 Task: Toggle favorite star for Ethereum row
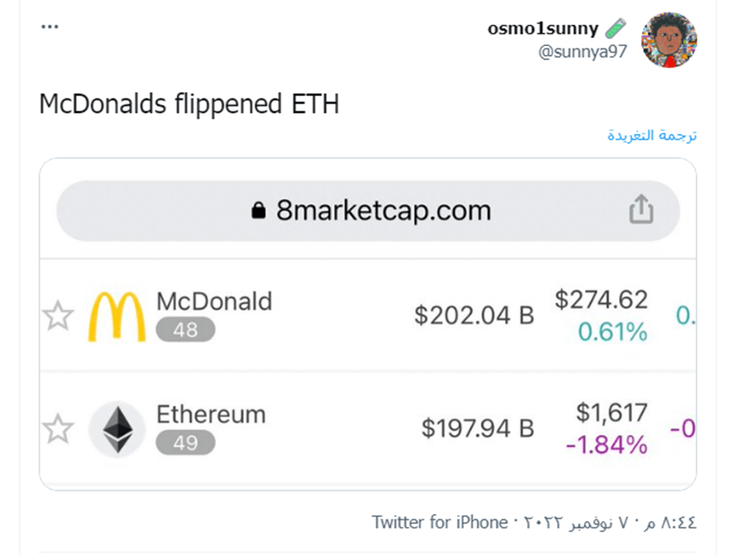pos(58,429)
